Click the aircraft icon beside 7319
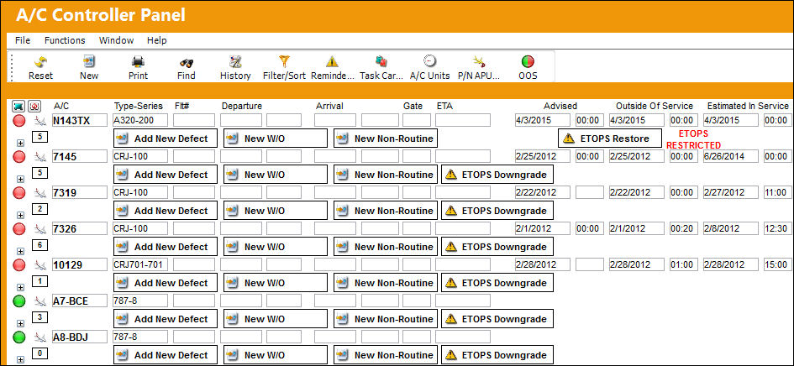 (39, 193)
